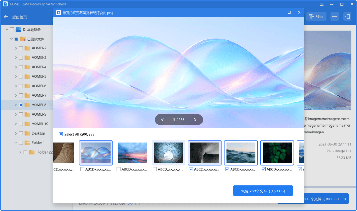357x211 pixels.
Task: Open the Filter button
Action: [x=316, y=17]
